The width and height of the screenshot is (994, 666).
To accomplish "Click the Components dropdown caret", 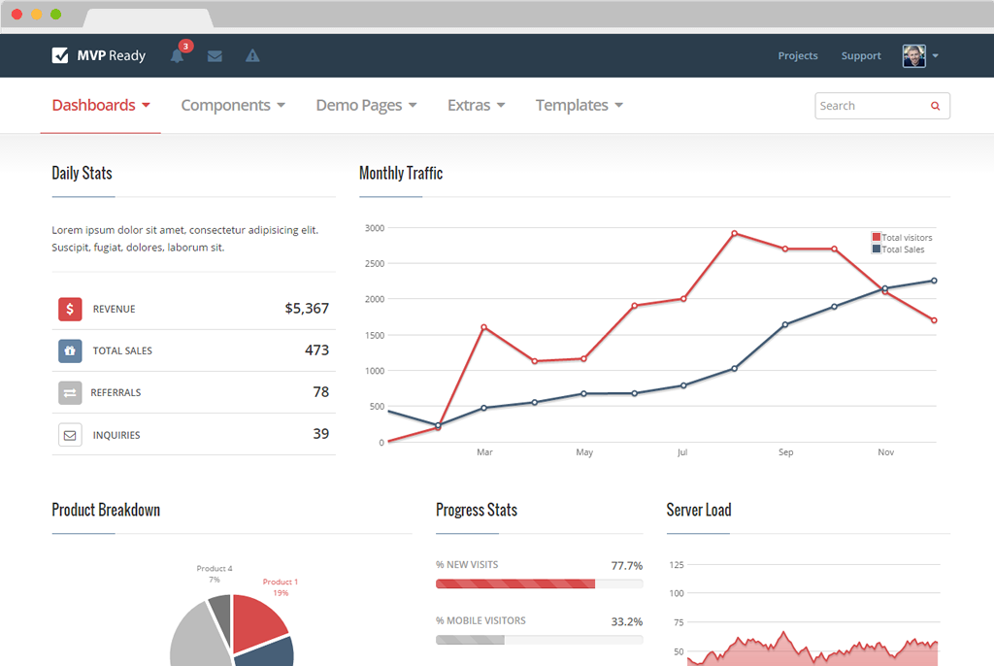I will pyautogui.click(x=281, y=105).
